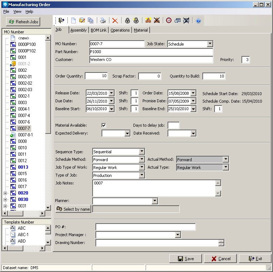Click the PO # input field

click(145, 227)
